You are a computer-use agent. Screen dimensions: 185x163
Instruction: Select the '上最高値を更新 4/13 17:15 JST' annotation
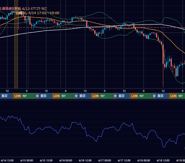[23, 9]
